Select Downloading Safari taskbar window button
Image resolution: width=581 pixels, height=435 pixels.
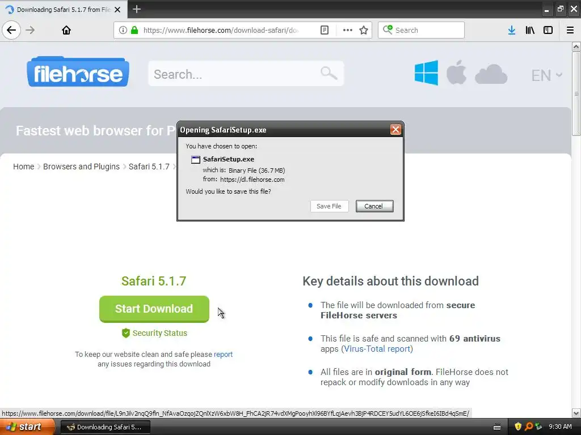[105, 427]
